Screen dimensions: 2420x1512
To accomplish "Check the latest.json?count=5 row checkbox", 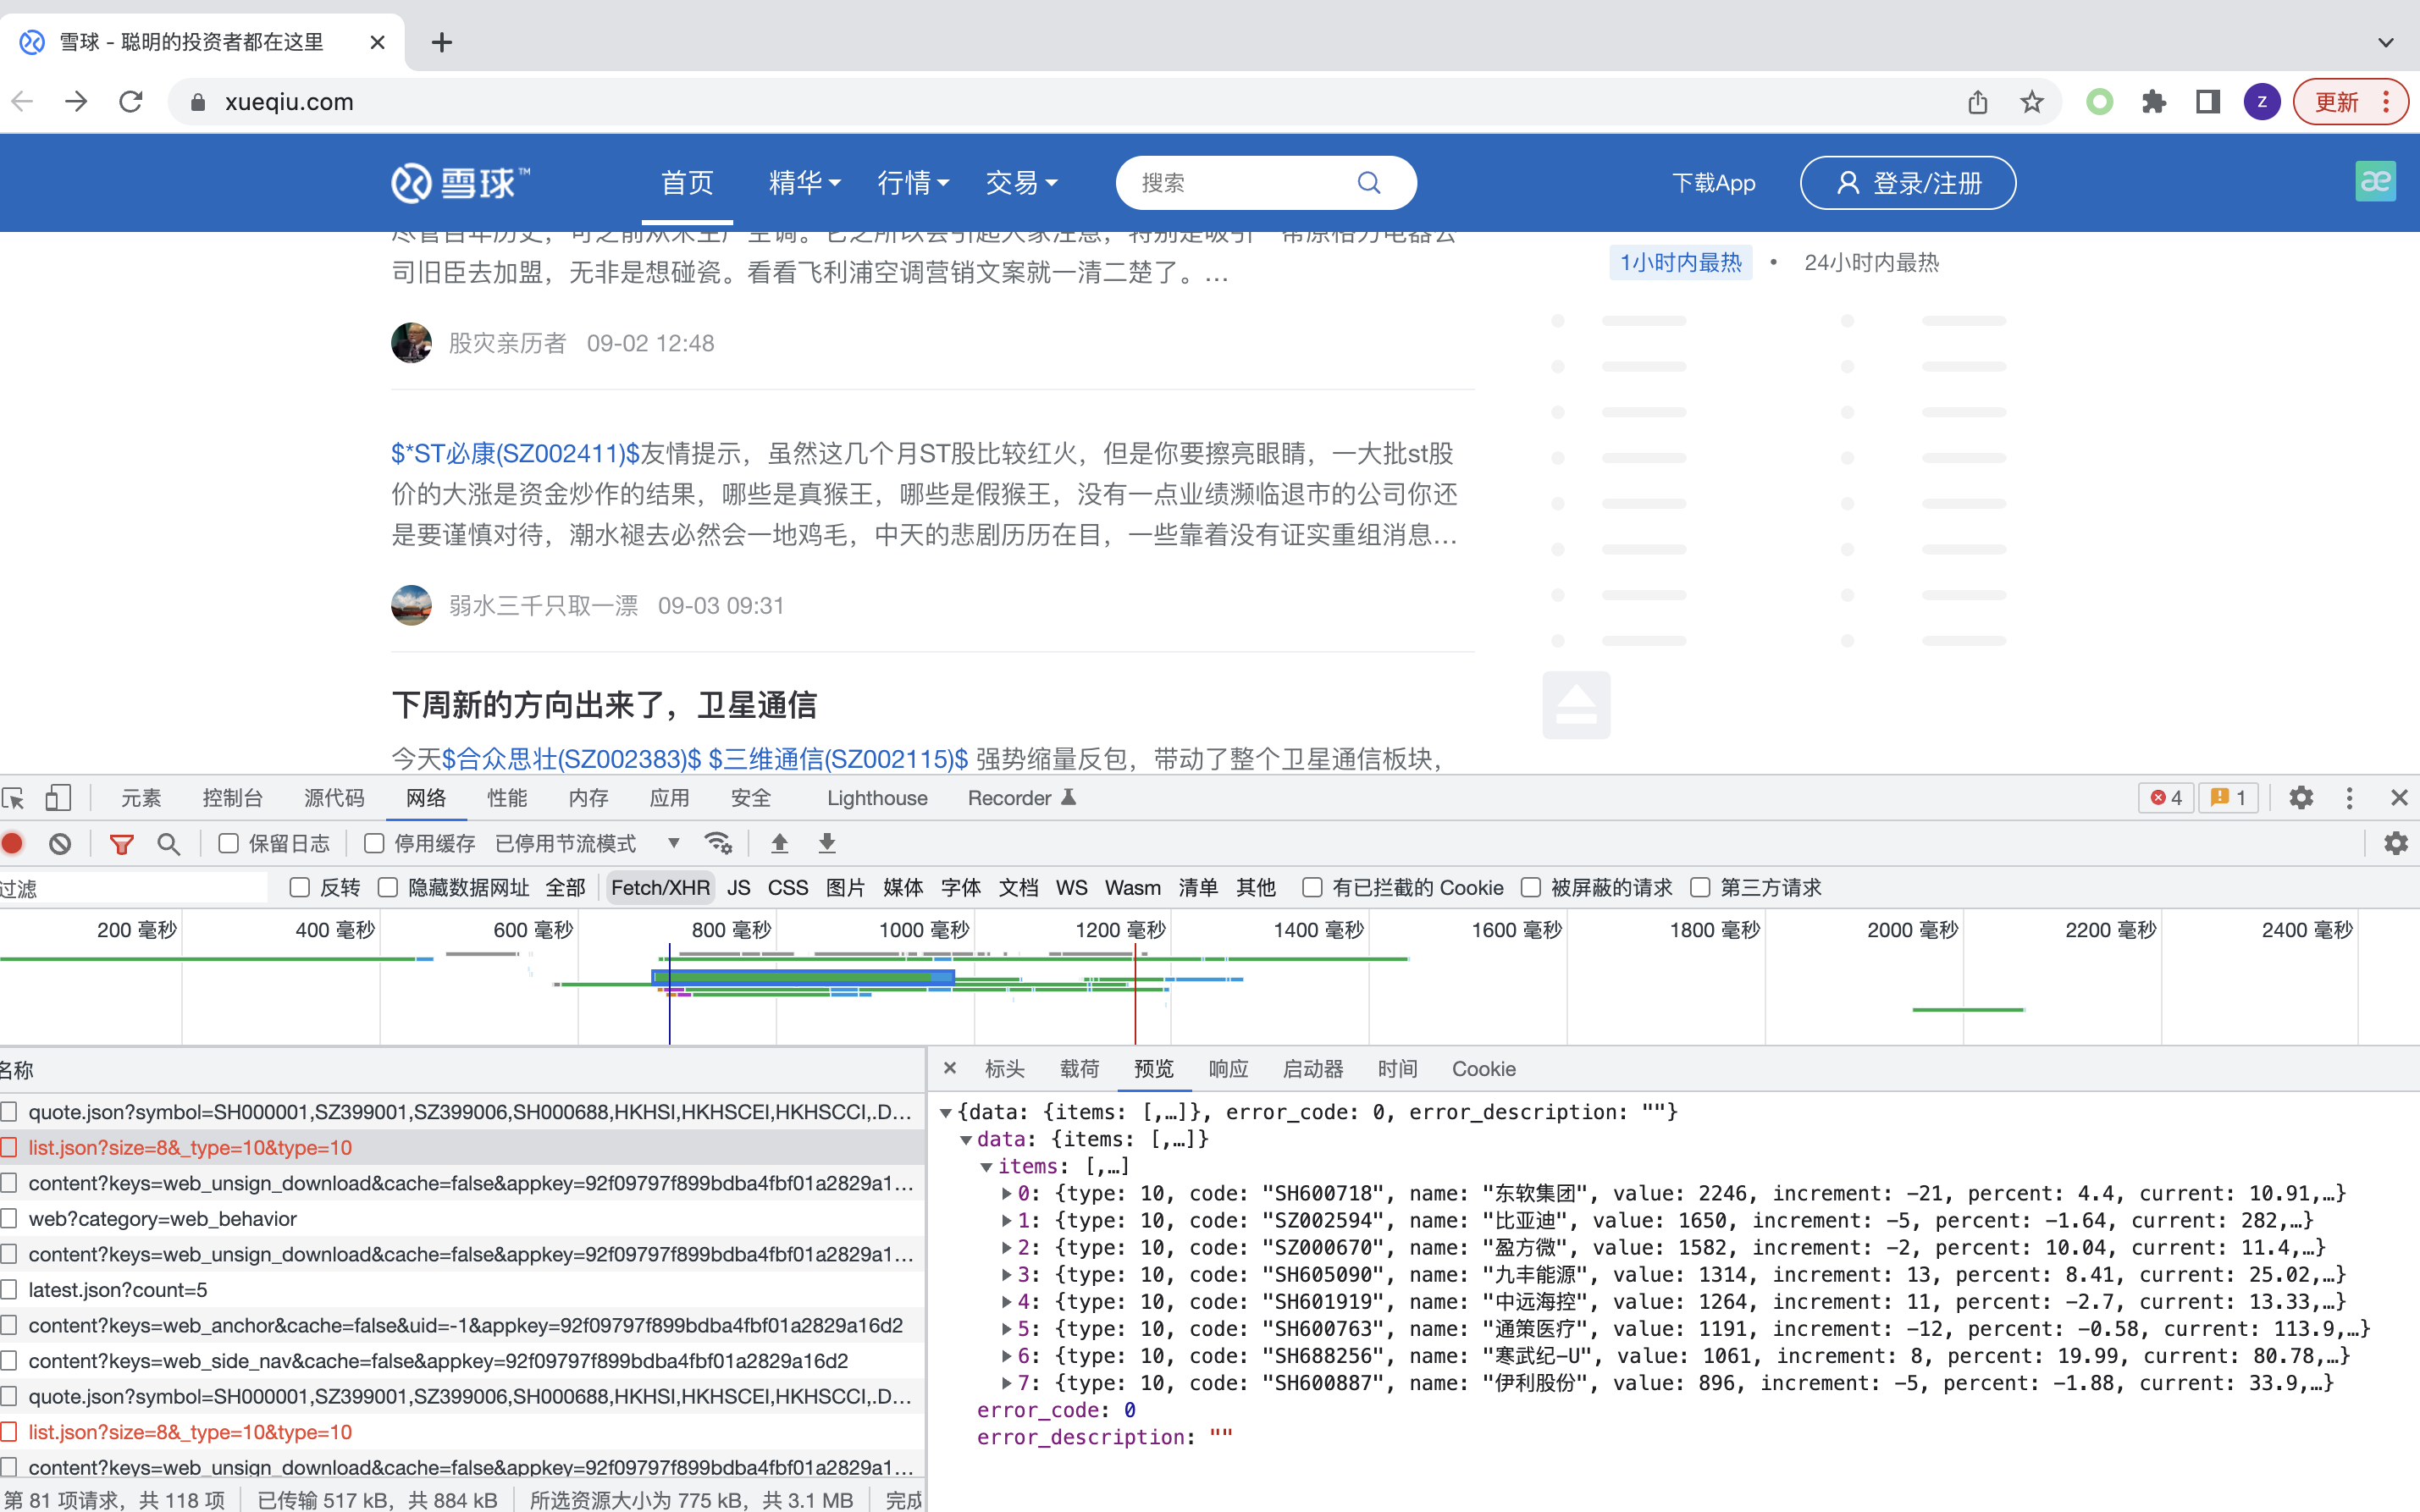I will [x=9, y=1290].
